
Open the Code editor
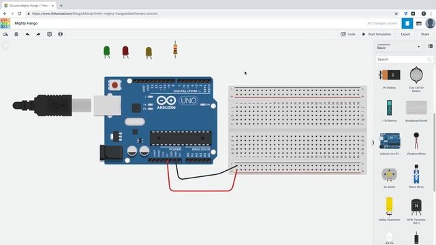[x=348, y=34]
